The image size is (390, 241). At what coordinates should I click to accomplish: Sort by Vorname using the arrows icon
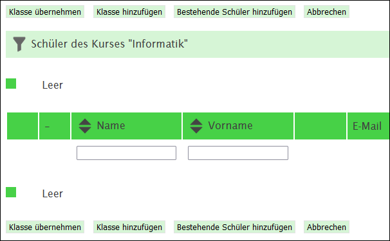196,126
